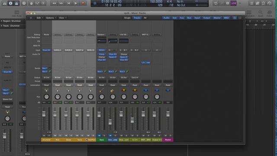Start recording with the Record button
The height and width of the screenshot is (156, 277).
[83, 3]
